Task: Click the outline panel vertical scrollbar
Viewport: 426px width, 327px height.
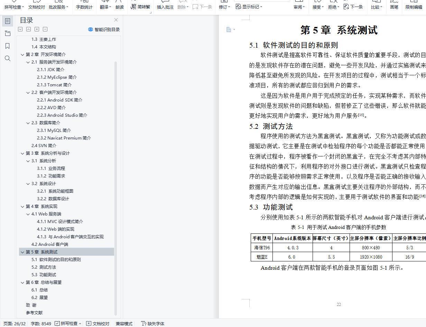Action: point(116,188)
